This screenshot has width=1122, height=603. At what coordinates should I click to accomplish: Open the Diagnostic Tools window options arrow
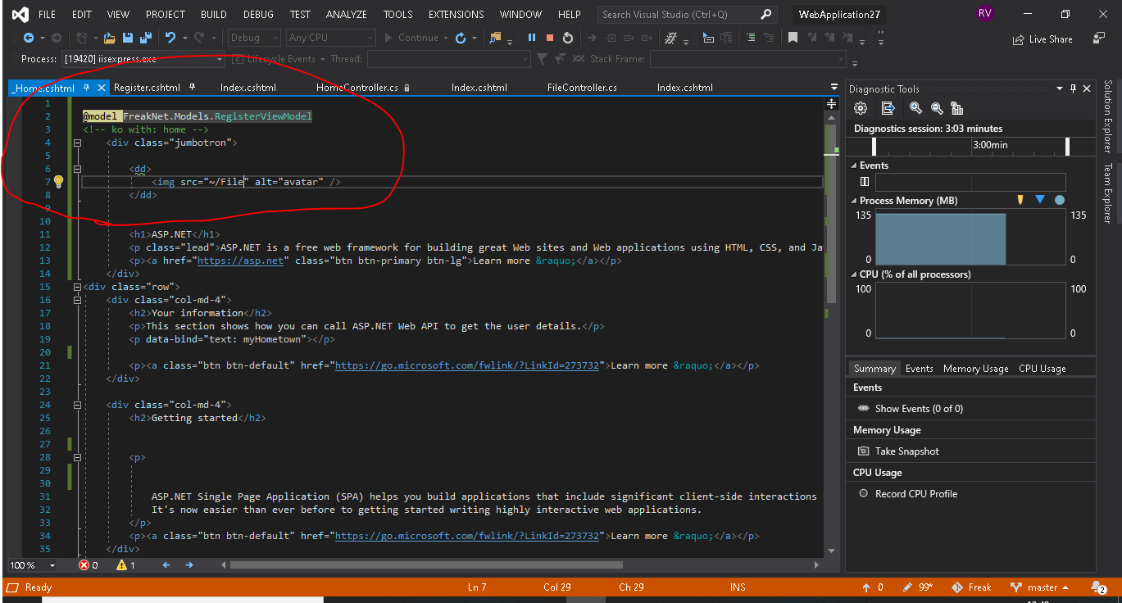(x=1058, y=88)
